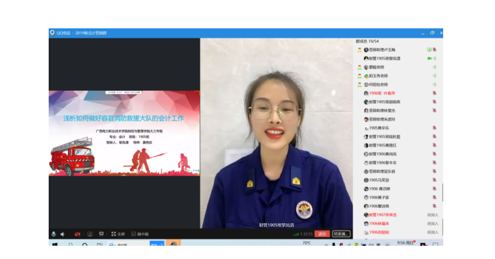
Task: Click speaker icon next to 蒙聪老师
Action: [x=434, y=67]
